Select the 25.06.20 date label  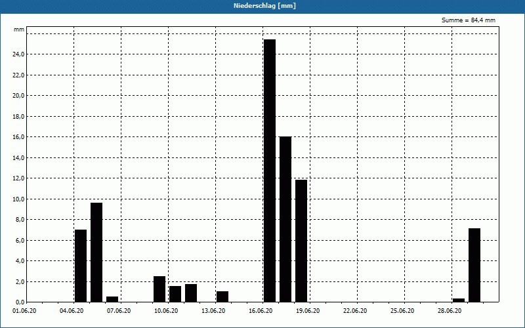[402, 311]
